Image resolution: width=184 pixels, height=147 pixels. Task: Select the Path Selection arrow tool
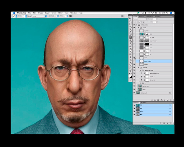click(130, 62)
